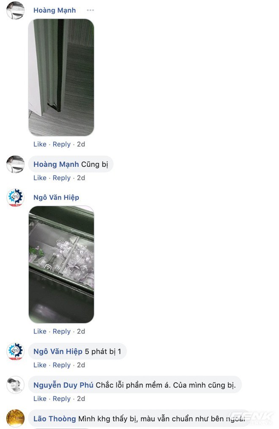The height and width of the screenshot is (429, 279).
Task: Like Hoàng Mạnh's door photo comment
Action: tap(40, 144)
